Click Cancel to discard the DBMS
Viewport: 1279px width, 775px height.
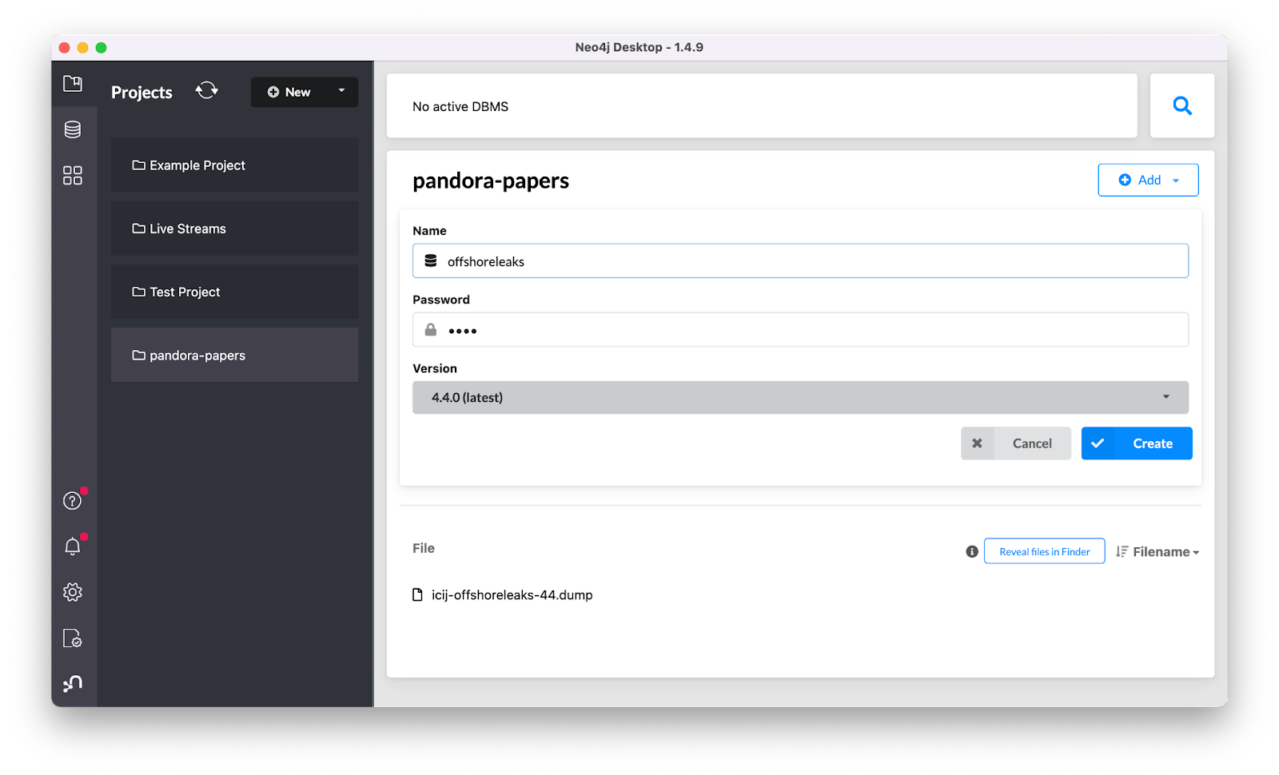[x=1016, y=443]
